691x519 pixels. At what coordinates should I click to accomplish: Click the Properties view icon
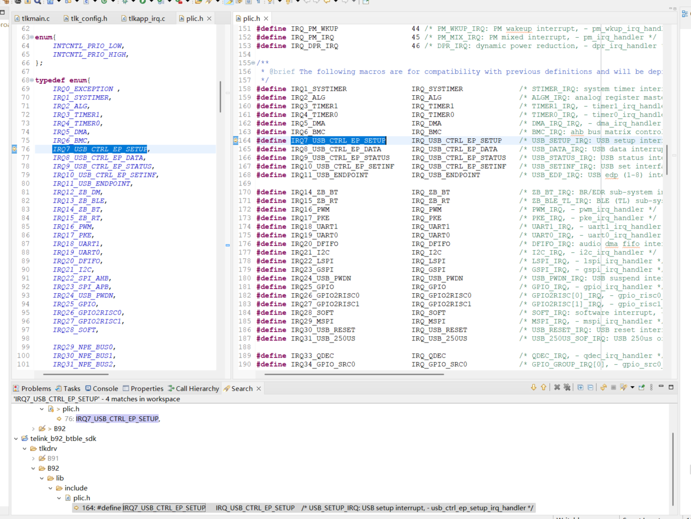[x=126, y=388]
